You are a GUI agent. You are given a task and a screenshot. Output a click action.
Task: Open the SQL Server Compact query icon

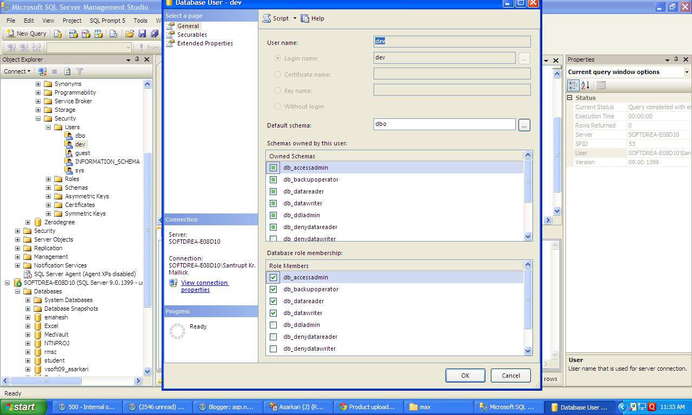[114, 34]
